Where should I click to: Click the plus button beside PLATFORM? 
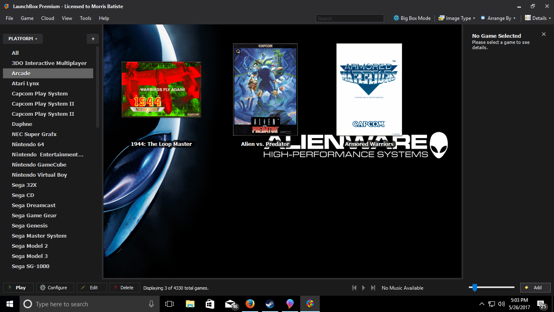[x=93, y=39]
